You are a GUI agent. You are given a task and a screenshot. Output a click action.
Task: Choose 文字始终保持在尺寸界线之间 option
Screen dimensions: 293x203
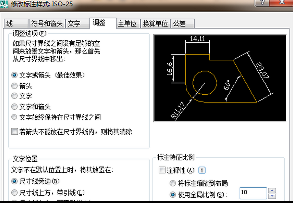click(x=15, y=117)
